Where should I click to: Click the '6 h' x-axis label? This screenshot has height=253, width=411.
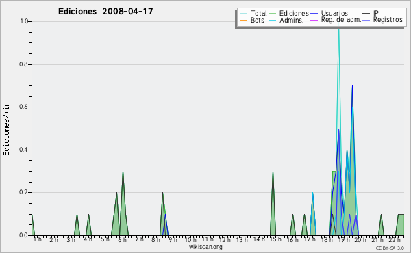(x=122, y=239)
